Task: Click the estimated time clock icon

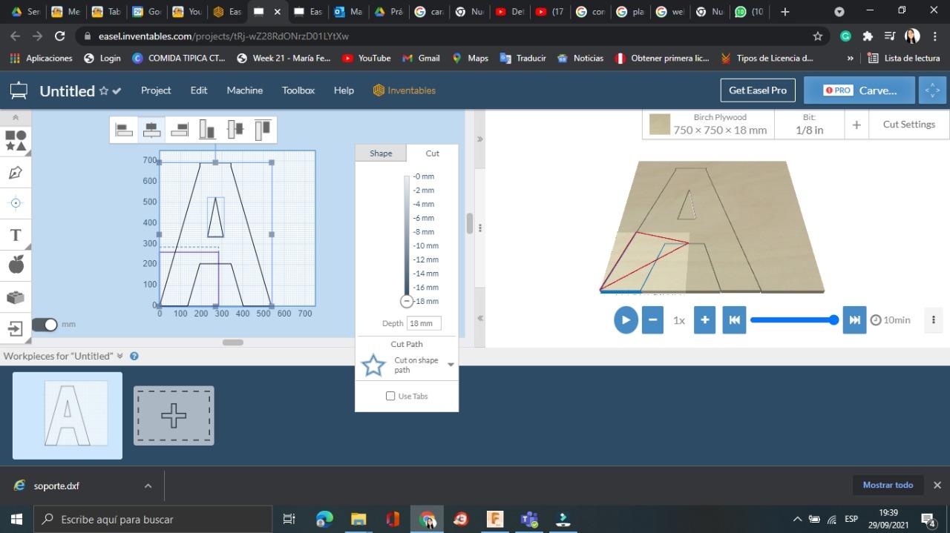Action: (876, 320)
